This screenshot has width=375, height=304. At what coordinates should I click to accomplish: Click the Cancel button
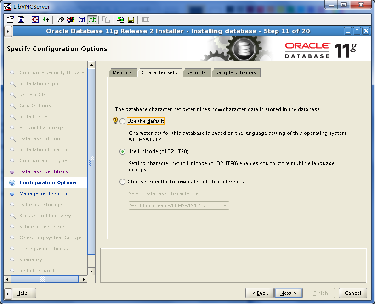pos(353,293)
